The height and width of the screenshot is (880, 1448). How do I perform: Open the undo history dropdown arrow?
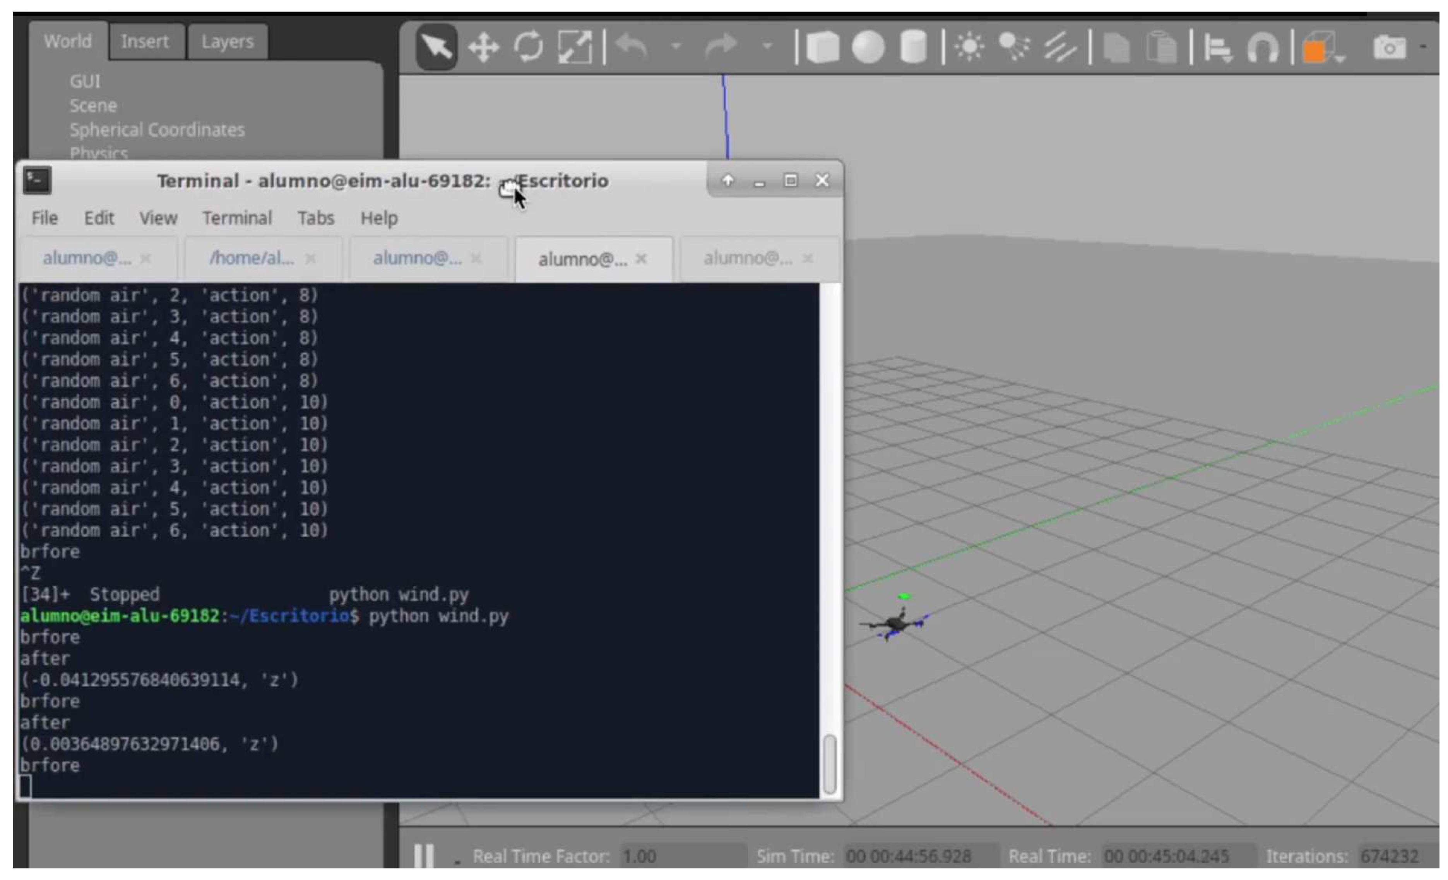(676, 45)
